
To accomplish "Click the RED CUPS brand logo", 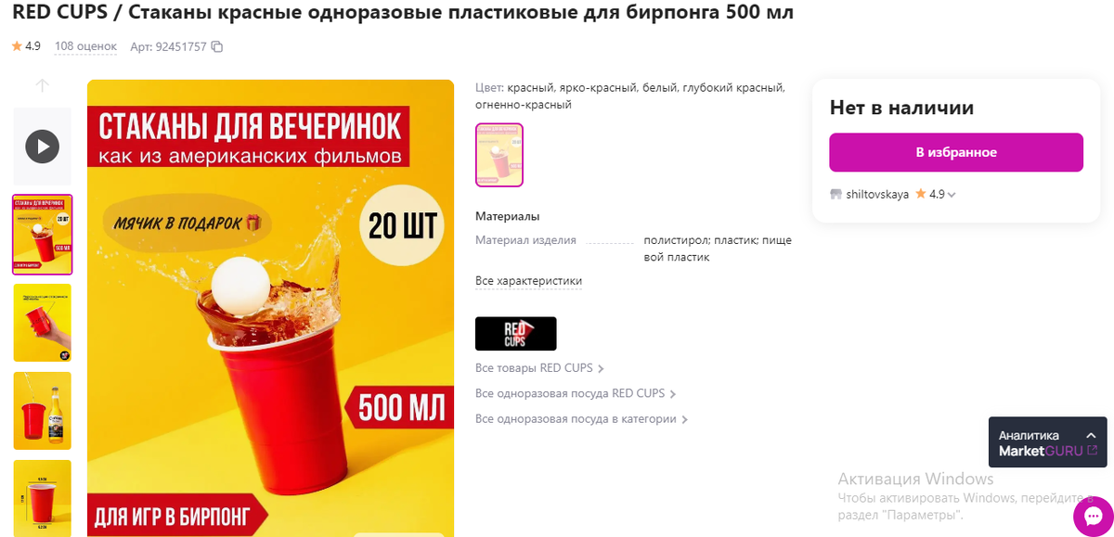I will tap(515, 334).
